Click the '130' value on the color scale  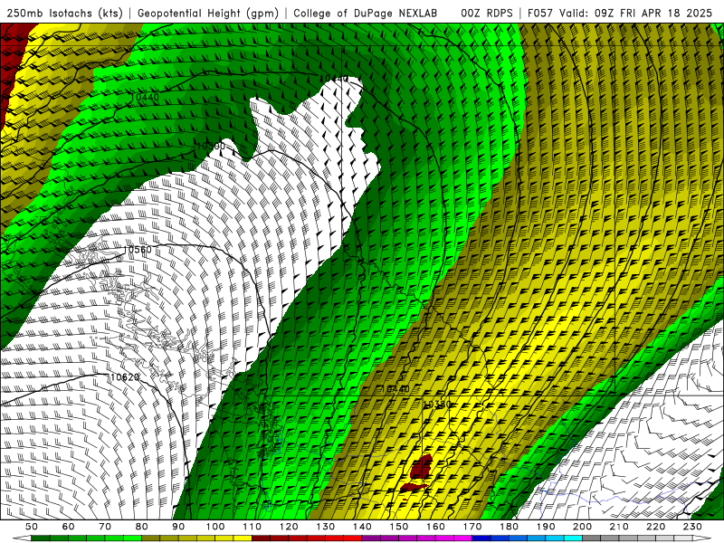pos(326,527)
